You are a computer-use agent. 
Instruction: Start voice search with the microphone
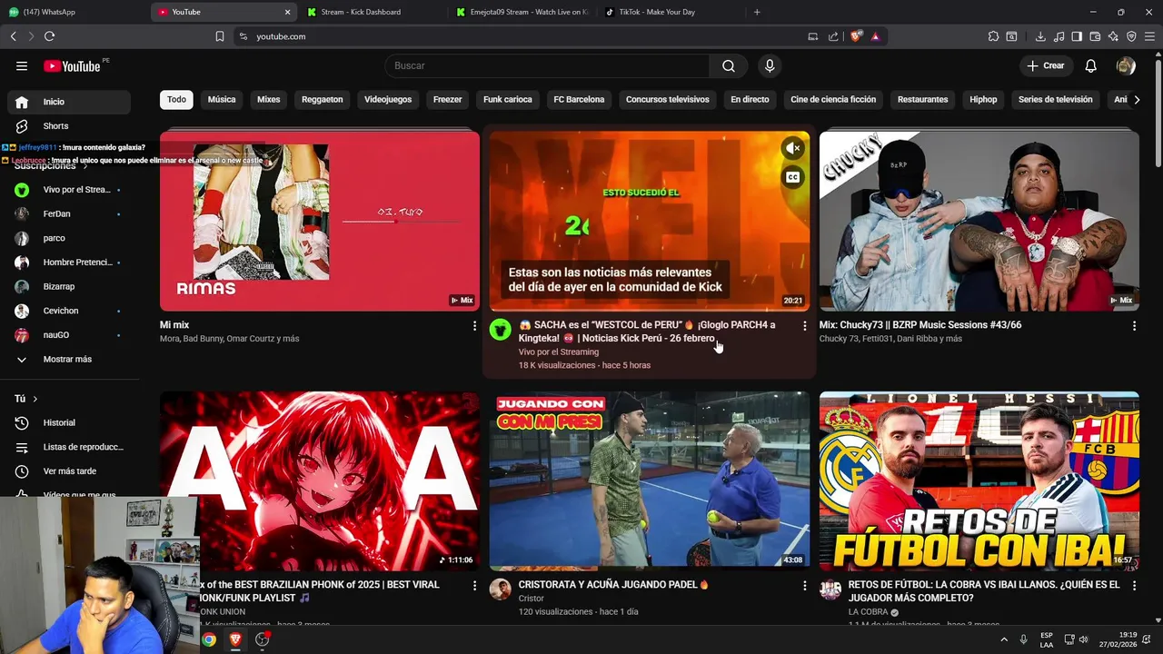pyautogui.click(x=770, y=65)
